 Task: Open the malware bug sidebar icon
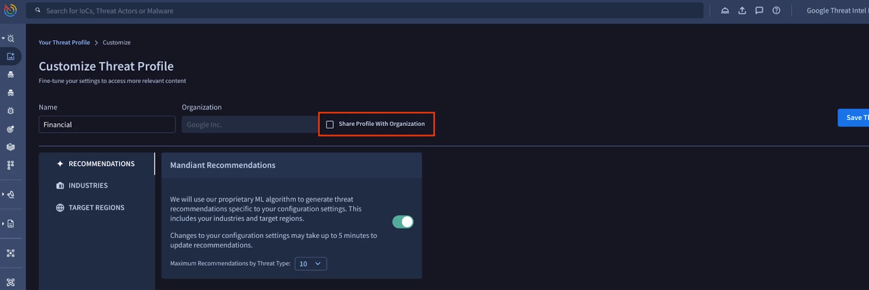point(10,111)
